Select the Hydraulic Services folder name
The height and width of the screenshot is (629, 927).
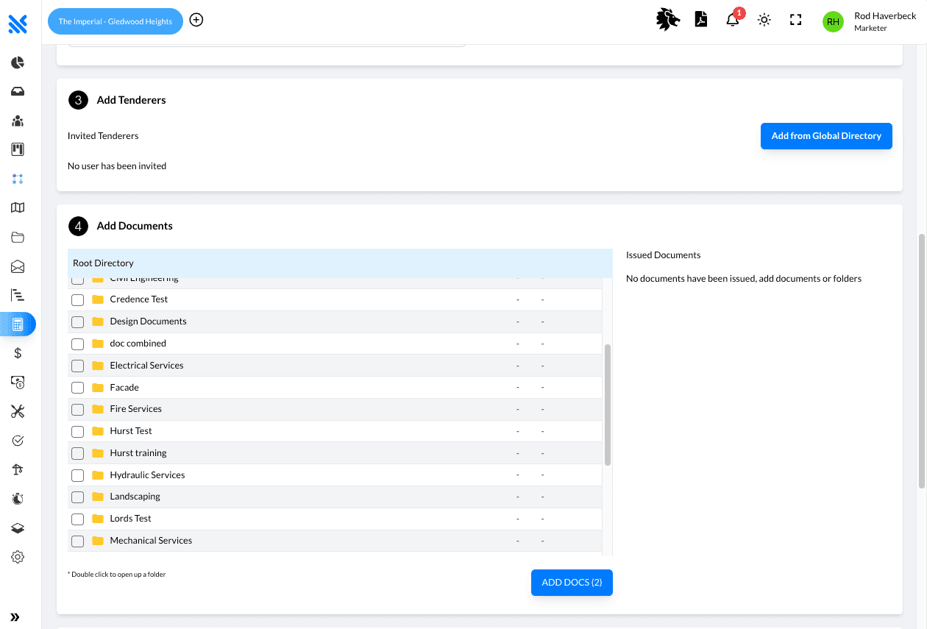147,475
